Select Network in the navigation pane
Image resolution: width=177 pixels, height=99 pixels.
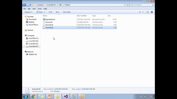[30, 52]
